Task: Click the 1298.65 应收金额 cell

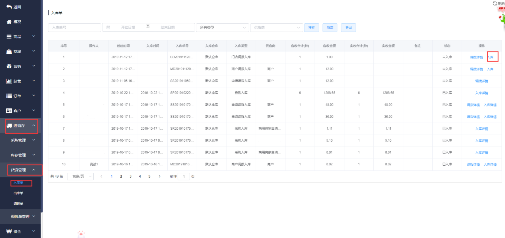Action: click(x=329, y=93)
